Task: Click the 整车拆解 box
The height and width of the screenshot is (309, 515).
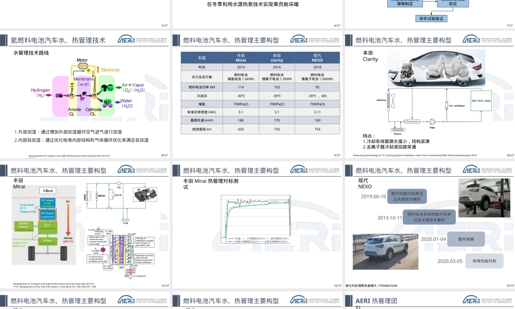Action: (466, 239)
